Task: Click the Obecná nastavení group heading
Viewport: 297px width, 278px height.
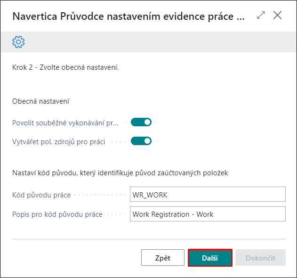Action: pyautogui.click(x=41, y=101)
